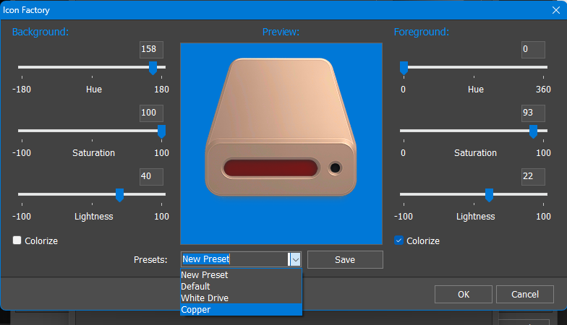Image resolution: width=567 pixels, height=325 pixels.
Task: Focus the Background Hue value field
Action: pos(151,50)
